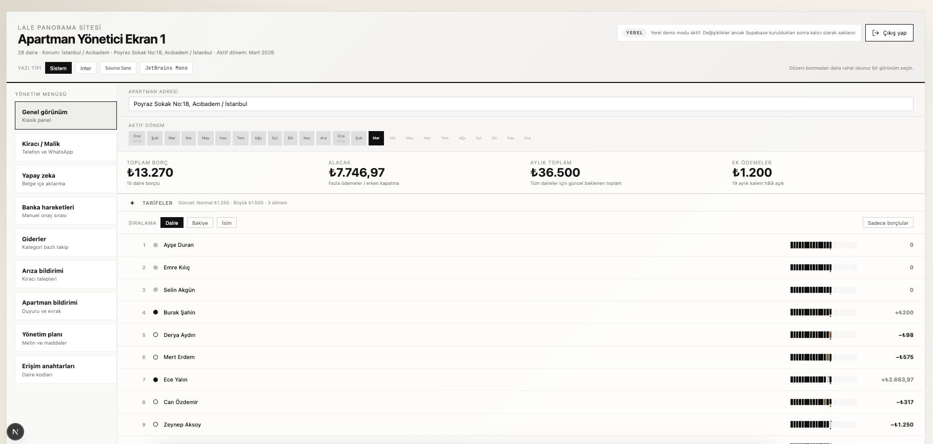Switch font type to Inter

pyautogui.click(x=86, y=68)
